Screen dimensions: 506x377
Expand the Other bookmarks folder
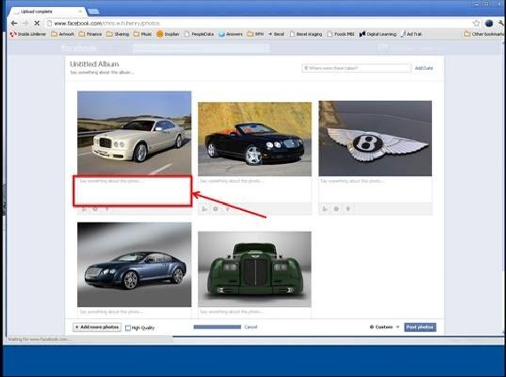(x=484, y=34)
